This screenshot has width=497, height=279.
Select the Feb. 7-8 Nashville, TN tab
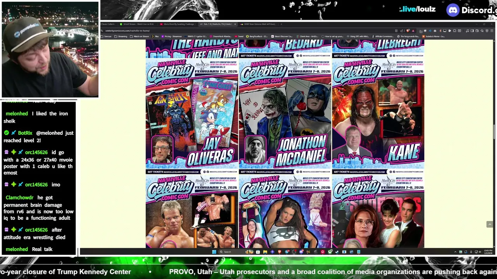(x=218, y=24)
